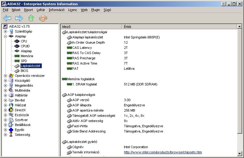This screenshot has width=244, height=158.
Task: Open the Nézet menu
Action: 16,10
